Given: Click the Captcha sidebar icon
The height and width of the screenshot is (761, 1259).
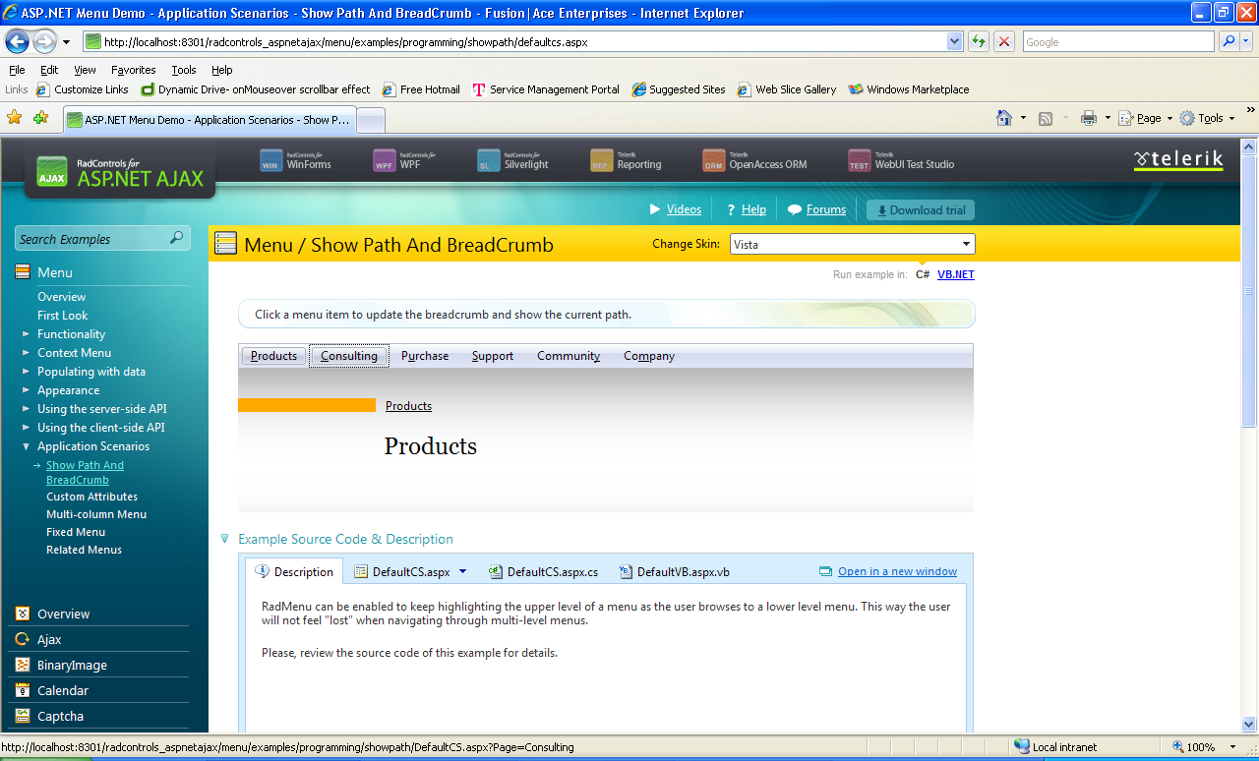Looking at the screenshot, I should click(23, 716).
